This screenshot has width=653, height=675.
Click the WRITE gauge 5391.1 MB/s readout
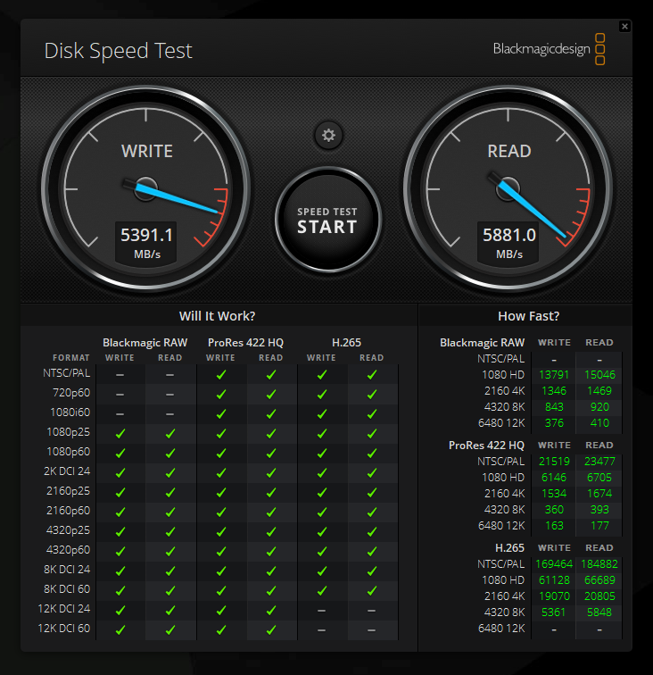pos(147,242)
